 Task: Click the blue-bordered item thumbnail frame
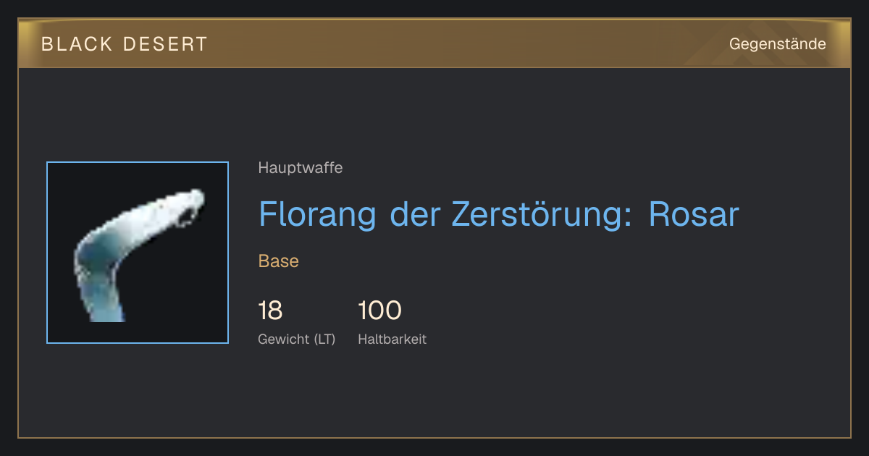138,253
